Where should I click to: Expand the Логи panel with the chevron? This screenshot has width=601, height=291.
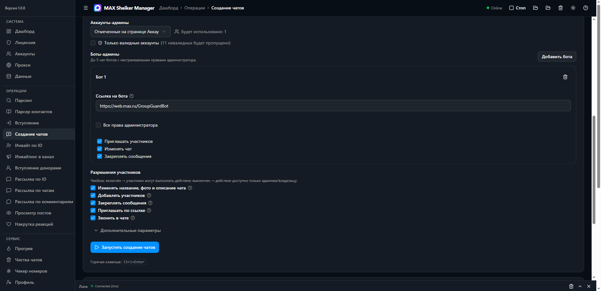pyautogui.click(x=580, y=286)
